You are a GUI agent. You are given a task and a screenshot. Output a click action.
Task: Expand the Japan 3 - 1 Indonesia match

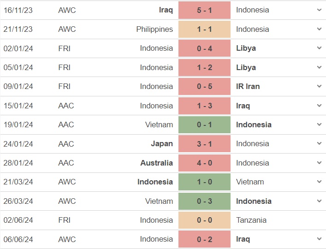[319, 143]
